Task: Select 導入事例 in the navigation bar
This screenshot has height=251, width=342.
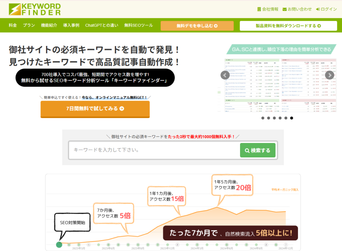Action: point(71,25)
